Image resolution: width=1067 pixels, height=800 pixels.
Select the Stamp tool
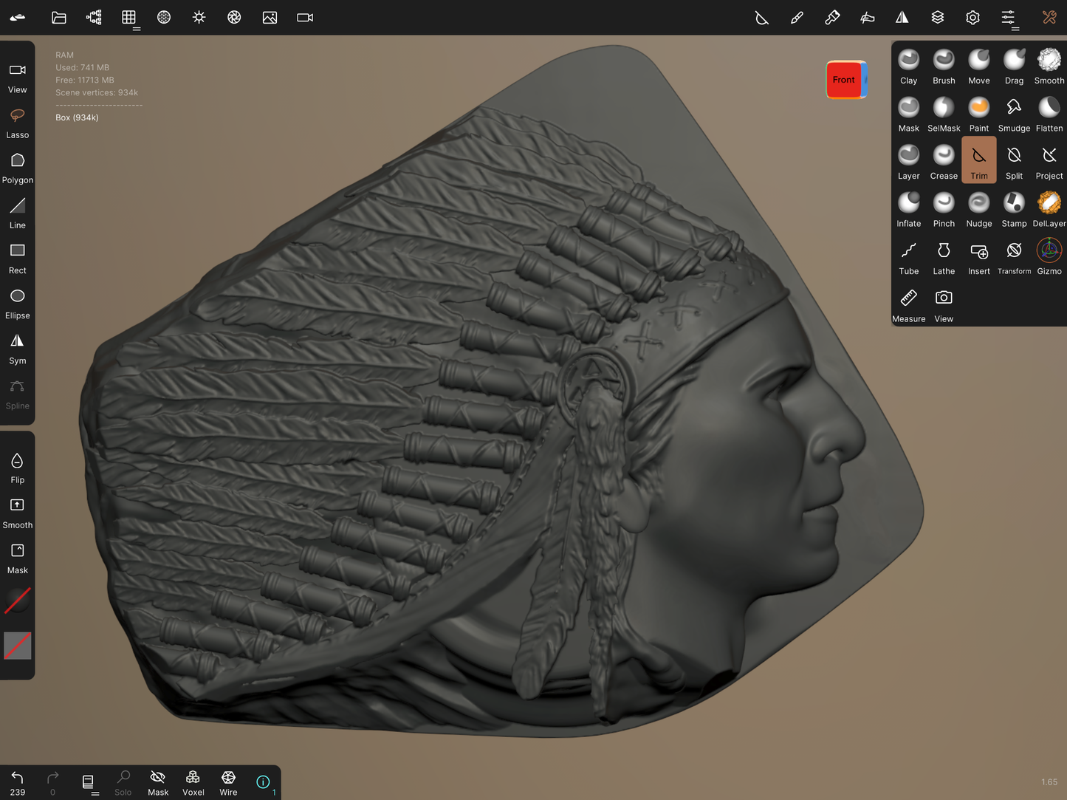click(x=1014, y=209)
